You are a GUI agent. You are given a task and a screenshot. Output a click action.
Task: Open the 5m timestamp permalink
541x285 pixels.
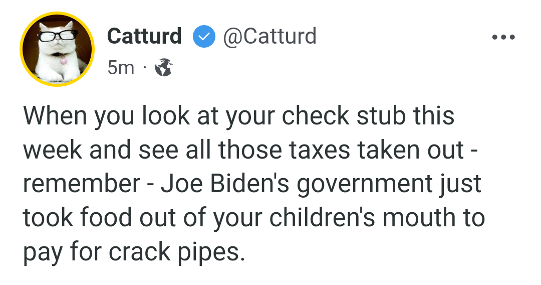coord(120,67)
